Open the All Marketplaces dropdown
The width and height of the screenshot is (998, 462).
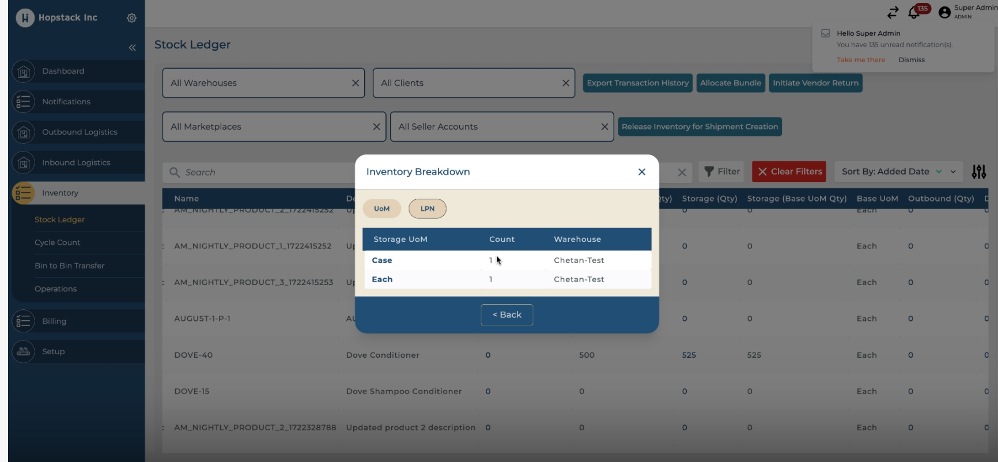tap(268, 127)
